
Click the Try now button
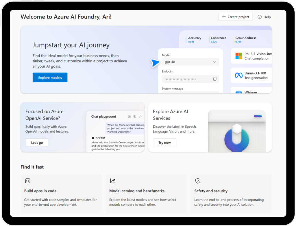pyautogui.click(x=164, y=142)
